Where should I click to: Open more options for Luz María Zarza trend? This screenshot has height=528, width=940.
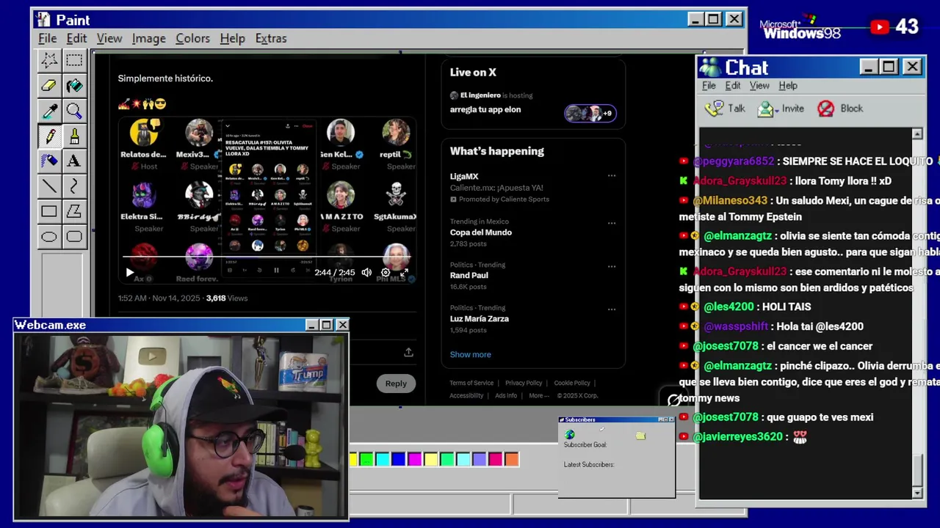coord(612,309)
